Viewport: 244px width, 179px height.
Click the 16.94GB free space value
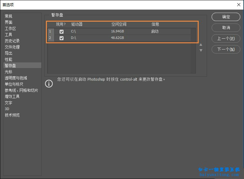(x=118, y=31)
